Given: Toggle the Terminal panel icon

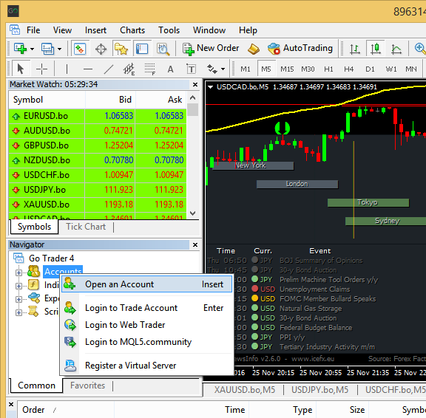Looking at the screenshot, I should click(142, 49).
